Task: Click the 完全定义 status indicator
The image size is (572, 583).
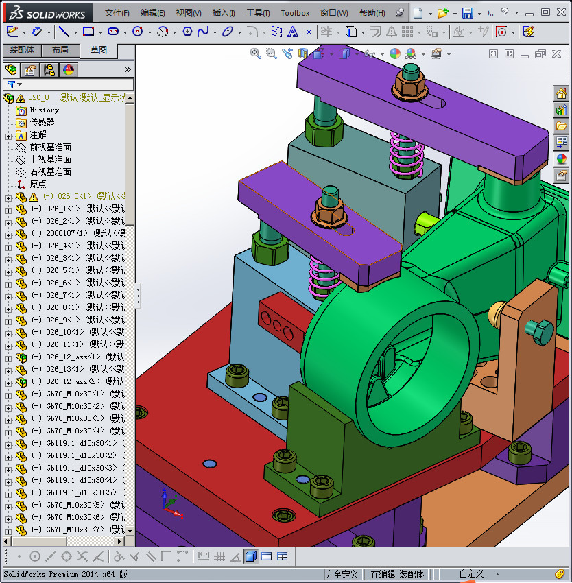Action: pos(341,573)
